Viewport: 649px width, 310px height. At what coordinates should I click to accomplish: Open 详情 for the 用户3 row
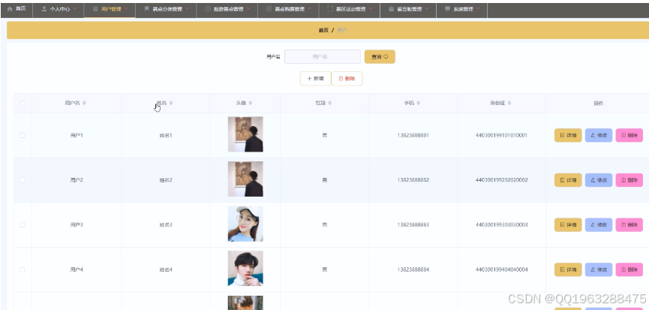(x=568, y=224)
